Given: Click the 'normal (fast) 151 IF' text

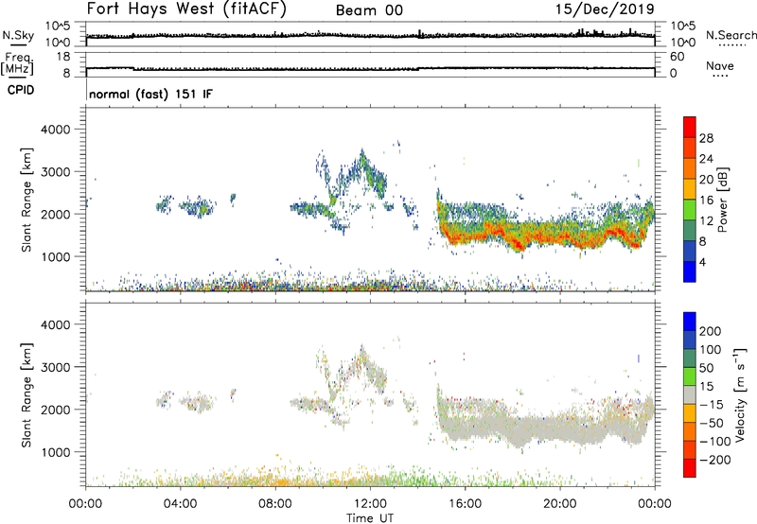Looking at the screenshot, I should coord(150,94).
